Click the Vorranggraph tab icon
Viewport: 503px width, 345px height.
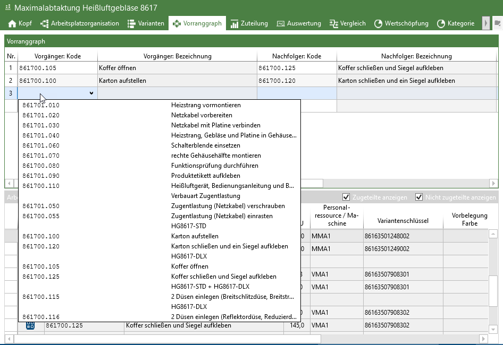177,24
